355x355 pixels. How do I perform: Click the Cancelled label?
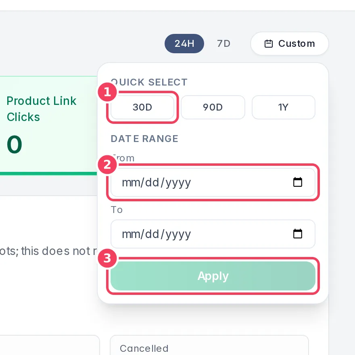coord(144,349)
